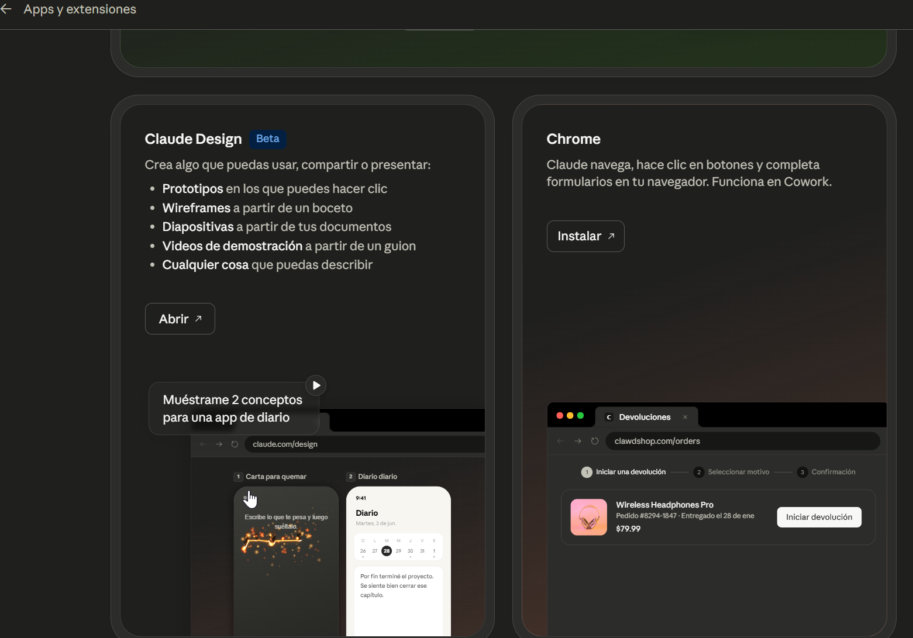Click the Wireframes bullet item
913x638 pixels.
pyautogui.click(x=257, y=208)
